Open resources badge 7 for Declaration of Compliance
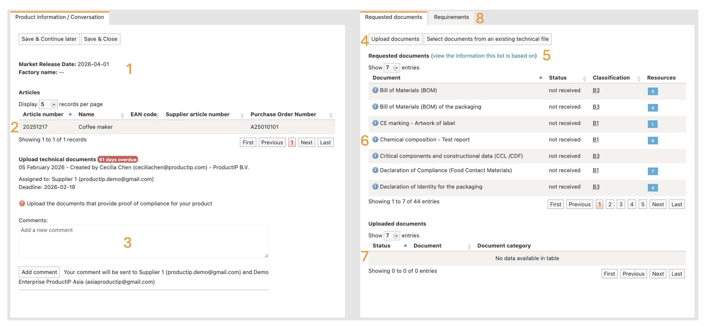711x328 pixels. 652,171
